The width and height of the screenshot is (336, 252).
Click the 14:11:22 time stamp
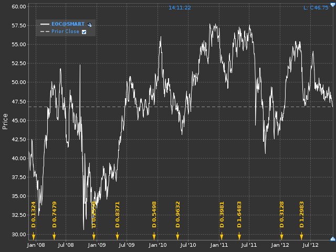click(x=180, y=8)
